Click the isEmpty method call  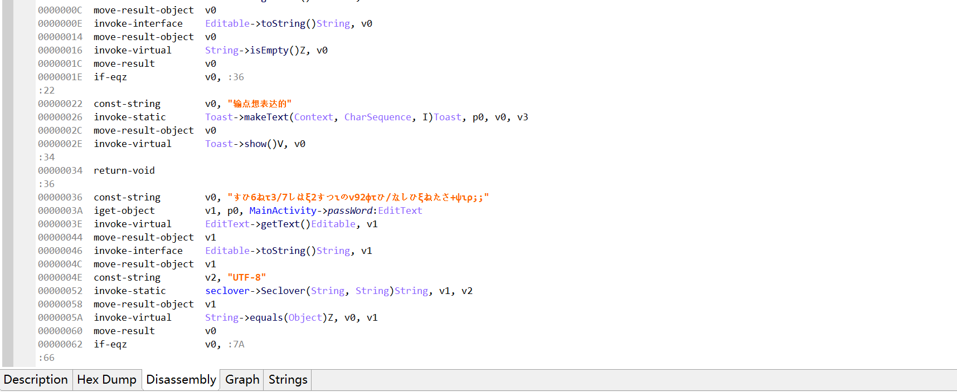[x=269, y=50]
